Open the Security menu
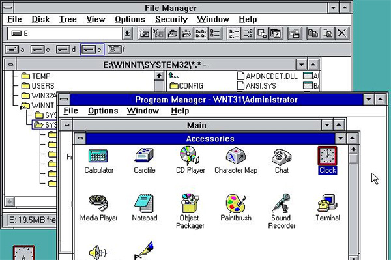The width and height of the screenshot is (391, 260). (x=171, y=19)
